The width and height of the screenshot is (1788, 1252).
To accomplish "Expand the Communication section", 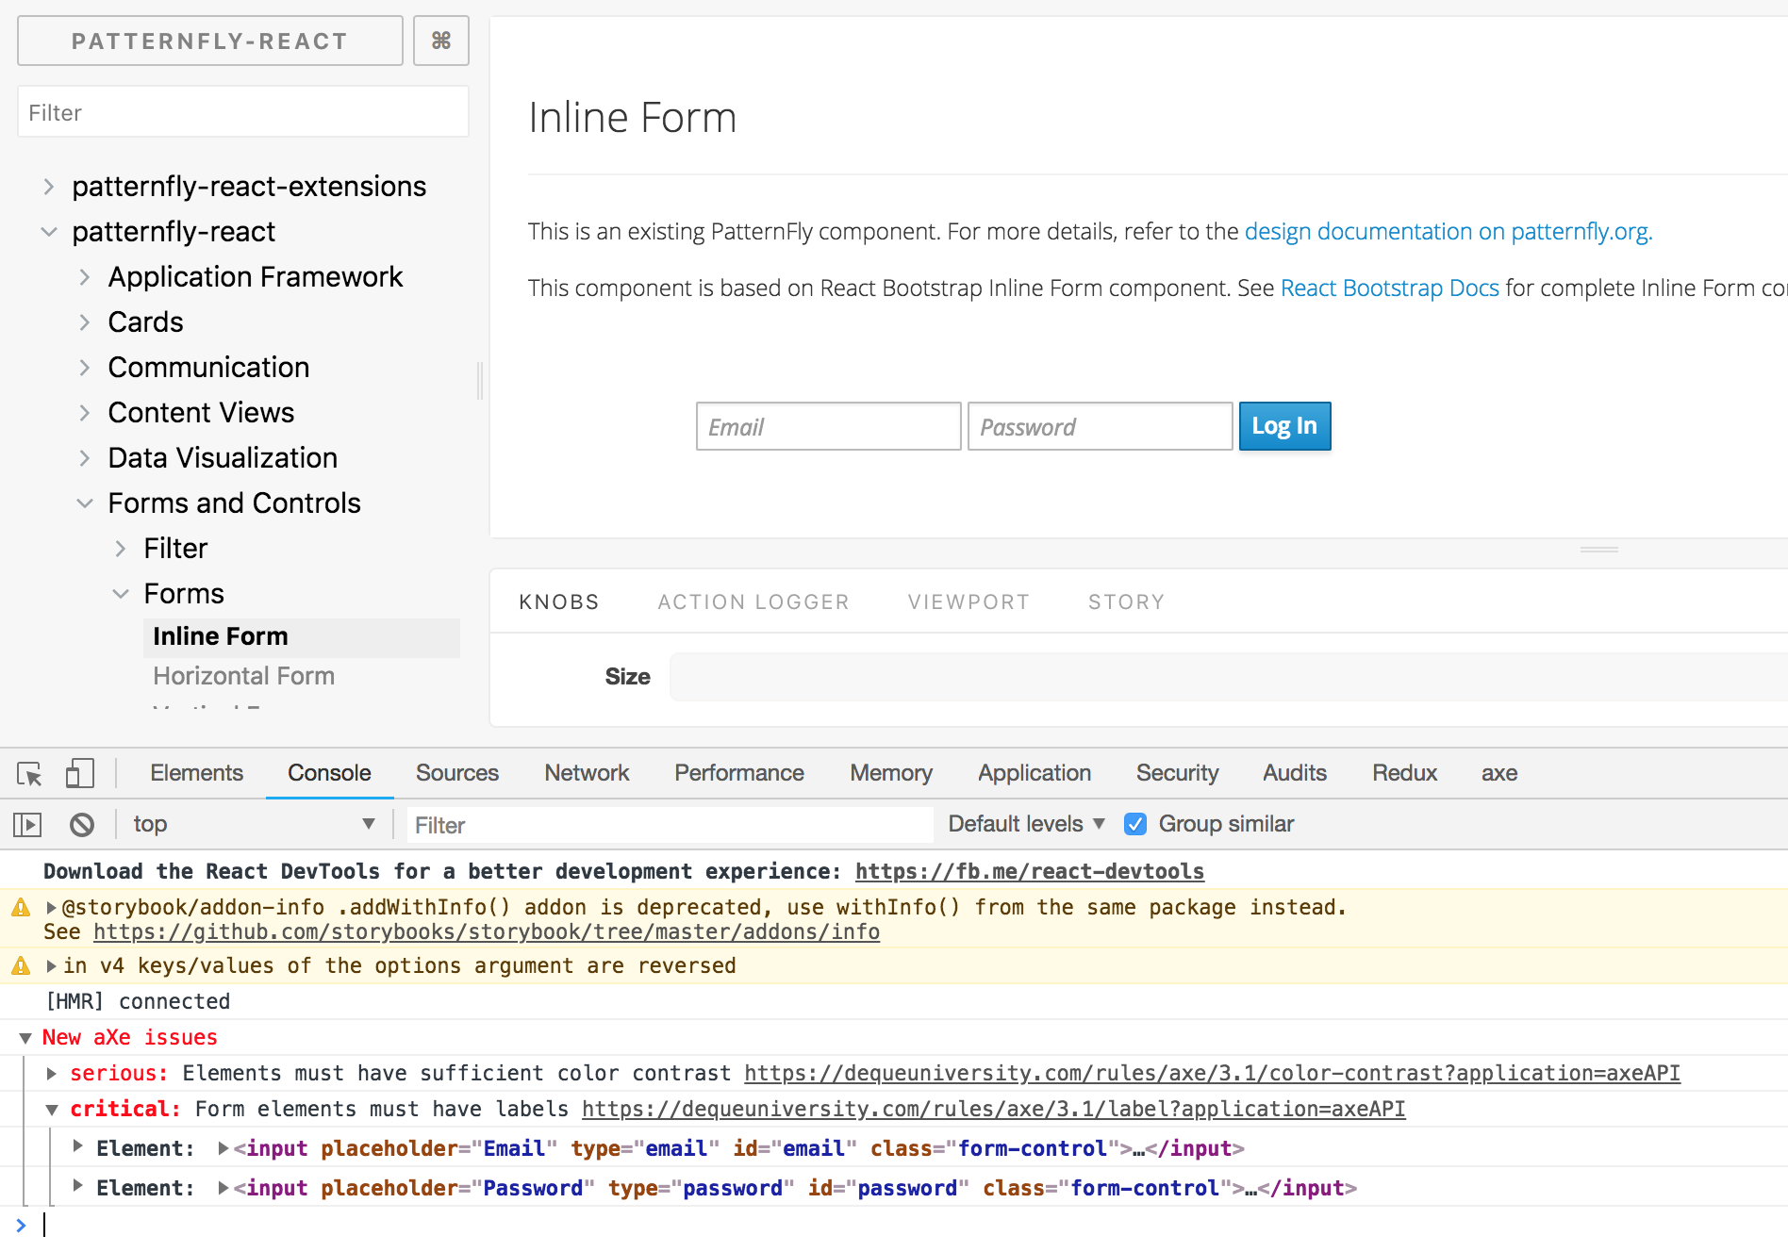I will coord(85,368).
